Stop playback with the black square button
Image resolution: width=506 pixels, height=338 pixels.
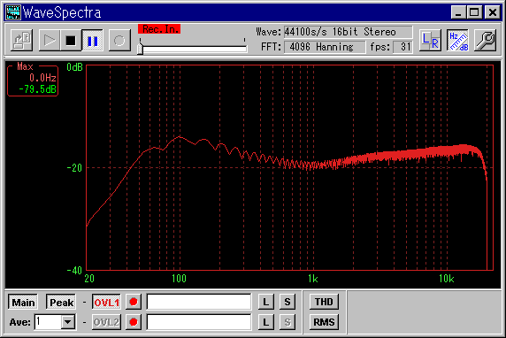(x=71, y=41)
